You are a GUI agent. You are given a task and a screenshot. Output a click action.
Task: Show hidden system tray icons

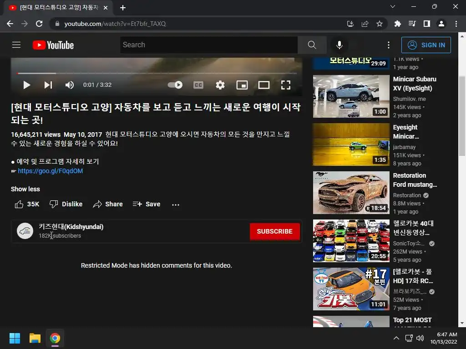(x=396, y=338)
